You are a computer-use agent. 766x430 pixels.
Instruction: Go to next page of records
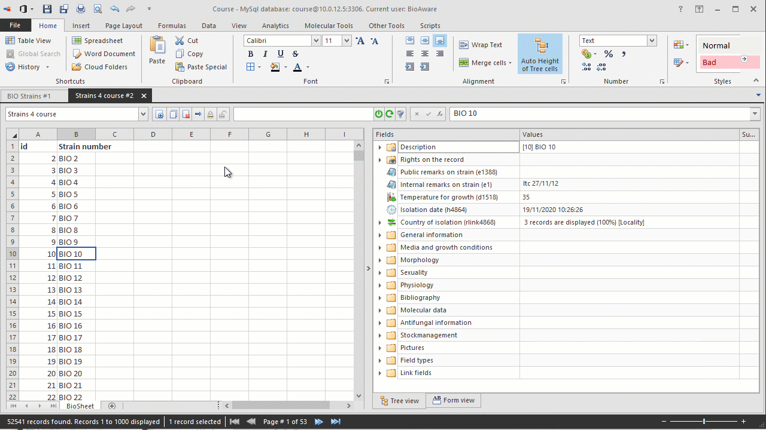pyautogui.click(x=319, y=422)
